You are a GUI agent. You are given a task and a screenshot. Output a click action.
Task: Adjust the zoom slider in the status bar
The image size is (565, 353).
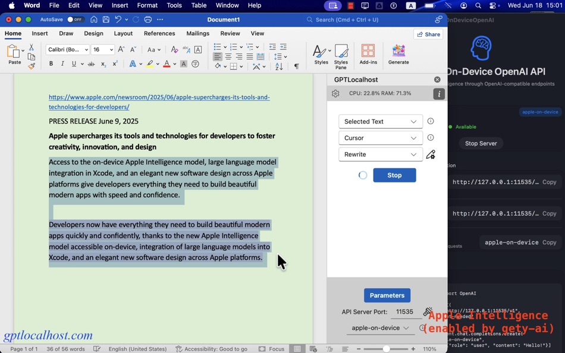click(386, 349)
